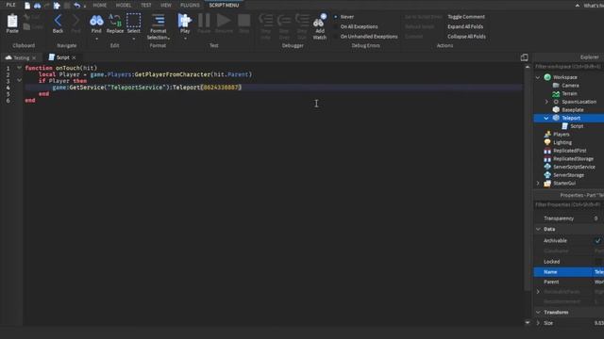Select Script under Teleport in Explorer
The width and height of the screenshot is (604, 339).
pyautogui.click(x=577, y=126)
